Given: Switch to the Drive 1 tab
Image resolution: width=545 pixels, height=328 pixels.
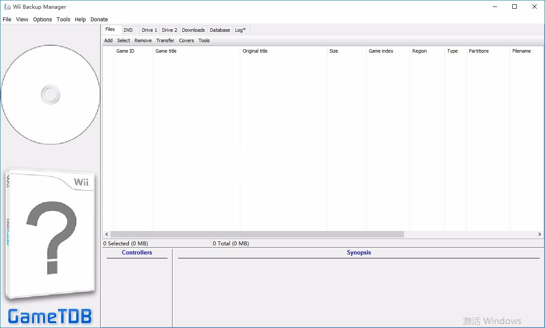Looking at the screenshot, I should click(149, 30).
